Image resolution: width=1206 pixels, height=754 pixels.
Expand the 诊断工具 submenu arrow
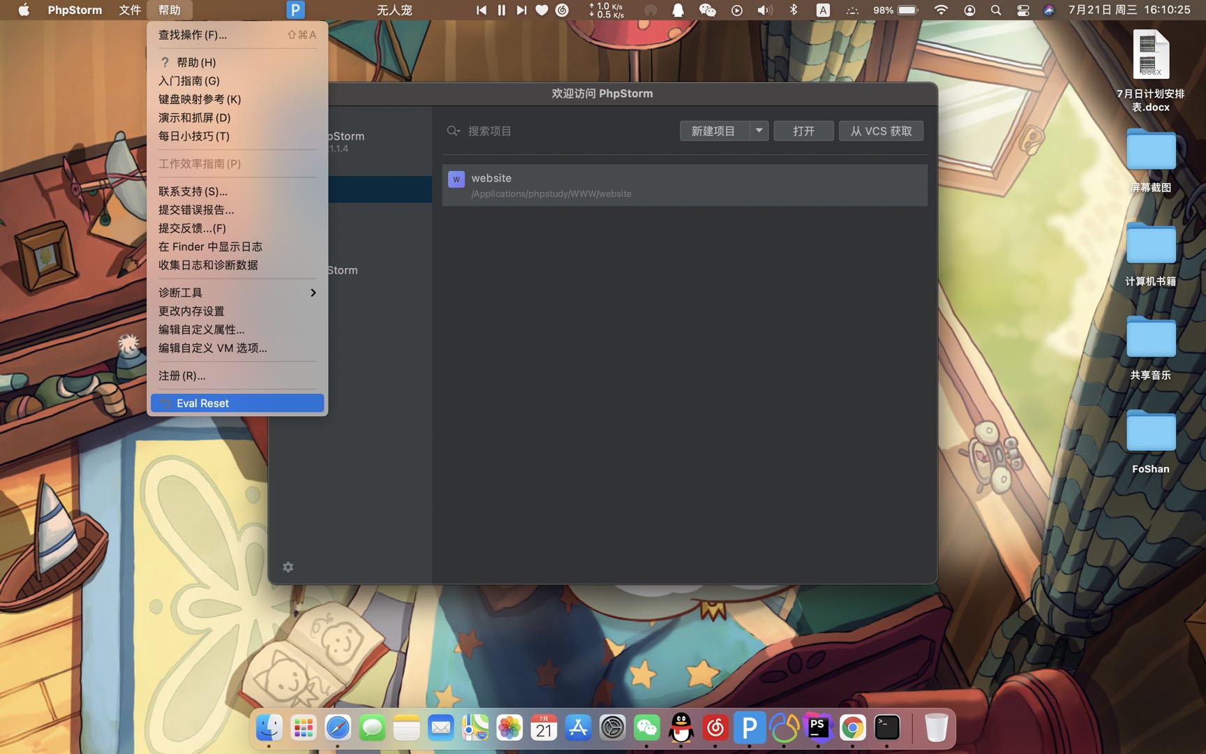[x=313, y=293]
